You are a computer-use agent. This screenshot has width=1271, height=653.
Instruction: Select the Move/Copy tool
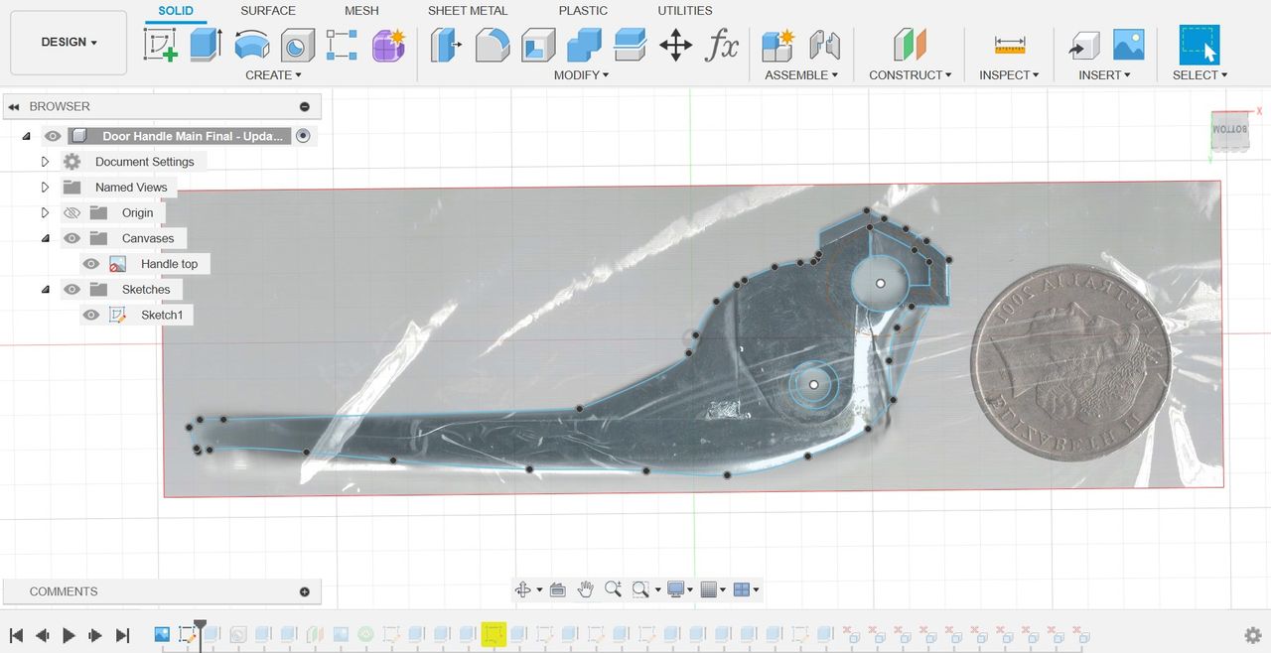[675, 45]
